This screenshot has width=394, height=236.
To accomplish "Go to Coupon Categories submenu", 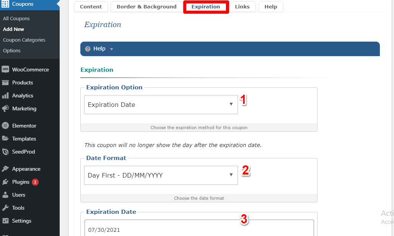I will (24, 40).
